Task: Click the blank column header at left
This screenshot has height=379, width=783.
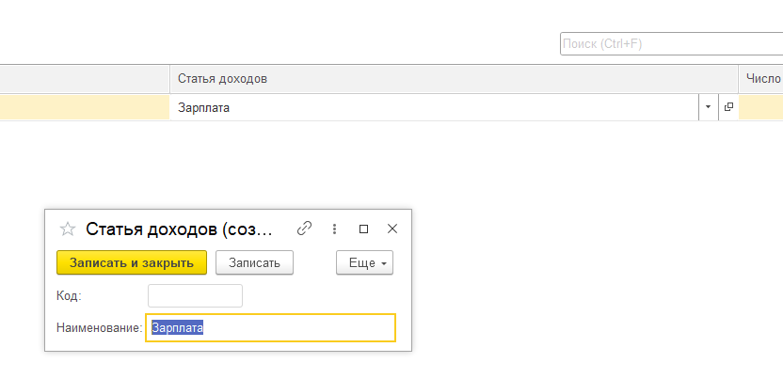Action: tap(85, 79)
